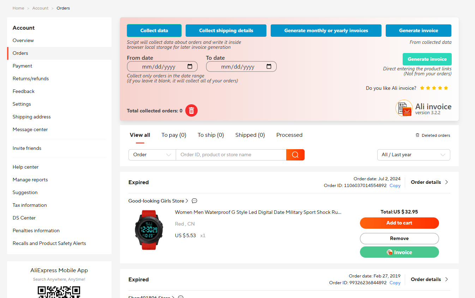The image size is (475, 298).
Task: Switch to the View all tab
Action: point(140,135)
